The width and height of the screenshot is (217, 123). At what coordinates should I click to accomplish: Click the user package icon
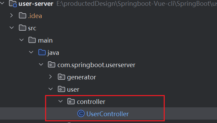(62, 89)
